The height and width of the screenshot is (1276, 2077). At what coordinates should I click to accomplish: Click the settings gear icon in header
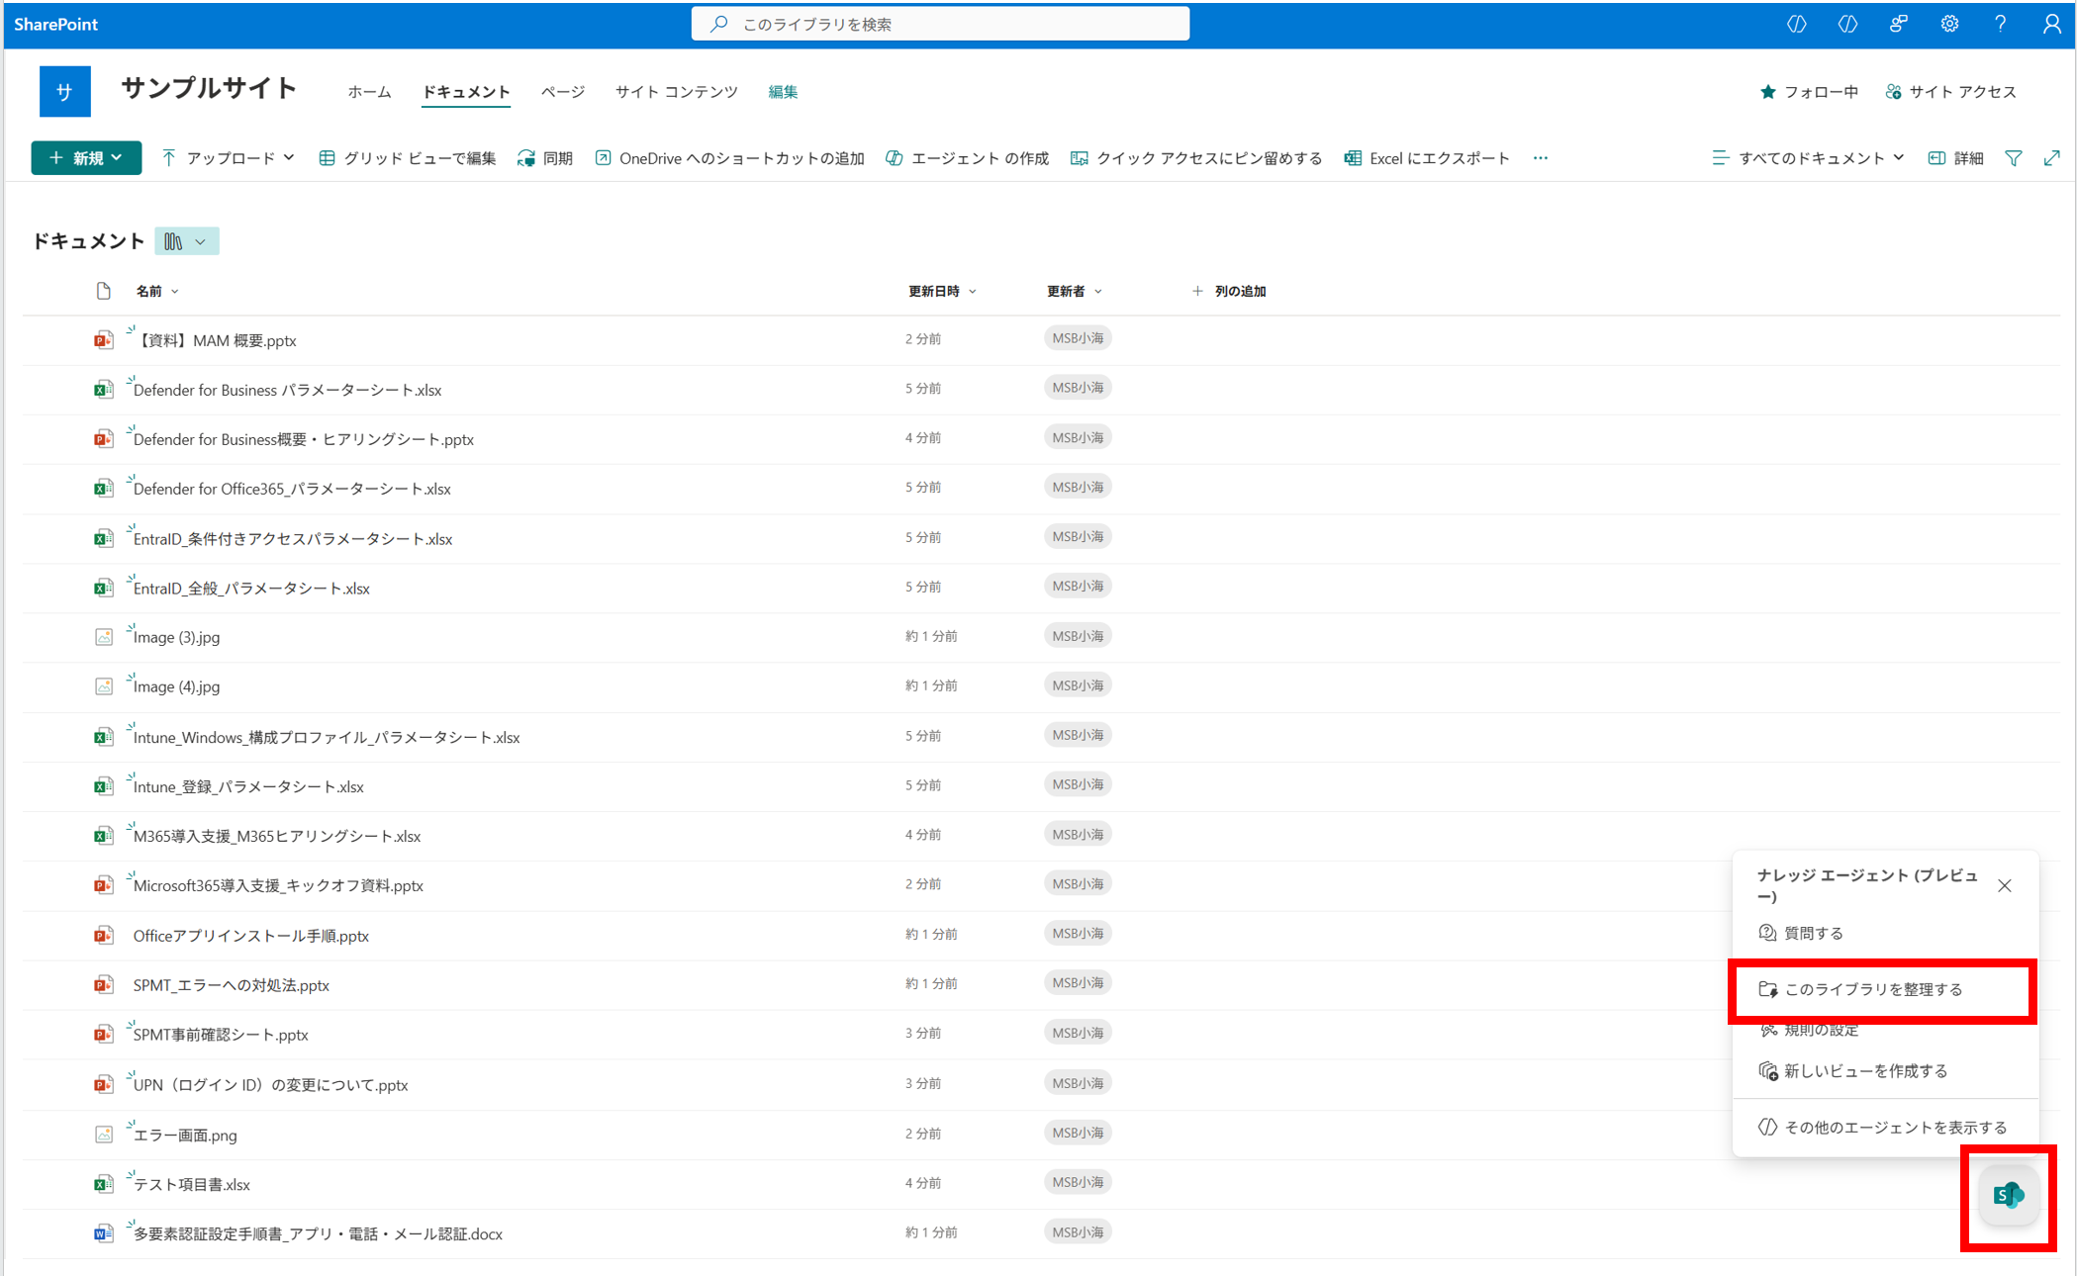pyautogui.click(x=1948, y=24)
